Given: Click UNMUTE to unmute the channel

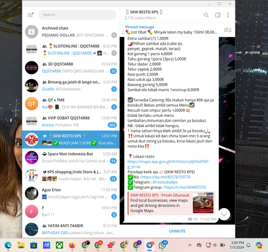Looking at the screenshot, I should click(177, 231).
